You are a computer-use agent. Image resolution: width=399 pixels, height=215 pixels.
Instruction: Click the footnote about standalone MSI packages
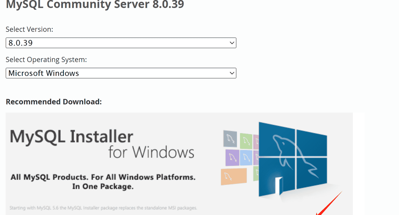(x=103, y=208)
